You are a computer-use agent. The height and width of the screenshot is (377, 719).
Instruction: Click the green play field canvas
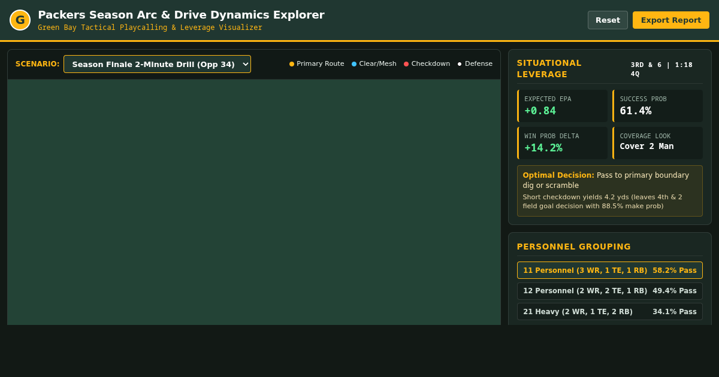pos(254,202)
